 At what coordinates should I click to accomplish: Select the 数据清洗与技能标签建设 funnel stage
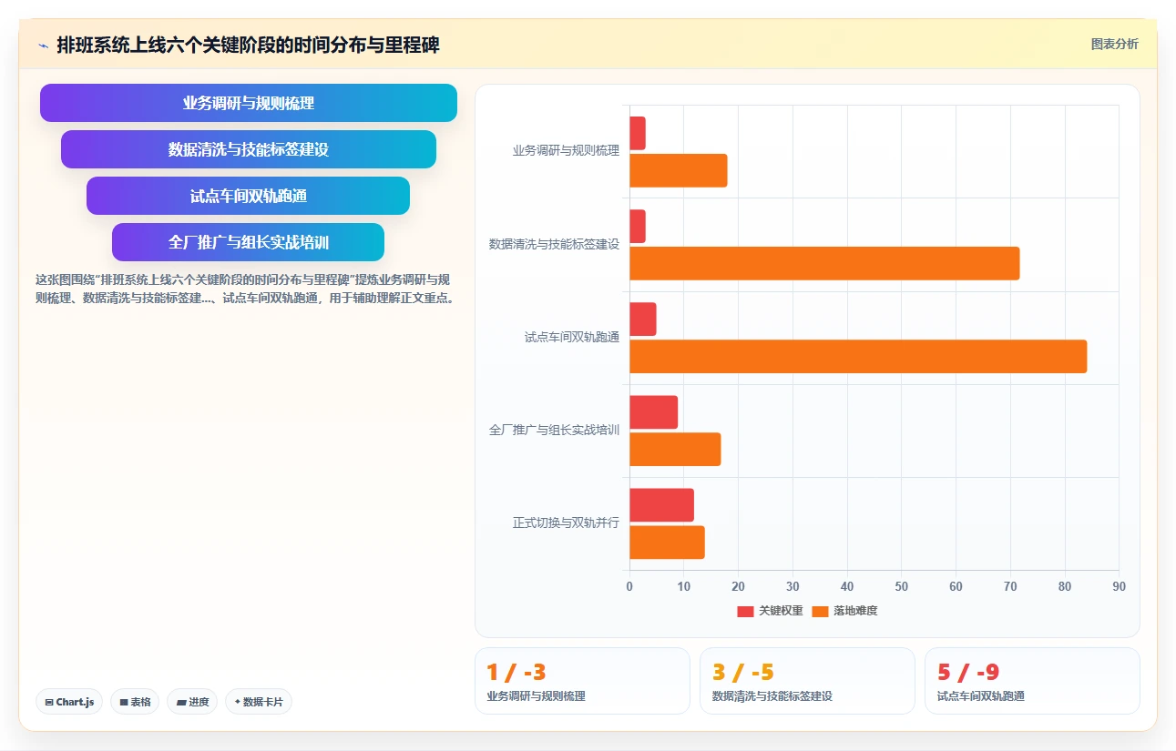pos(249,149)
